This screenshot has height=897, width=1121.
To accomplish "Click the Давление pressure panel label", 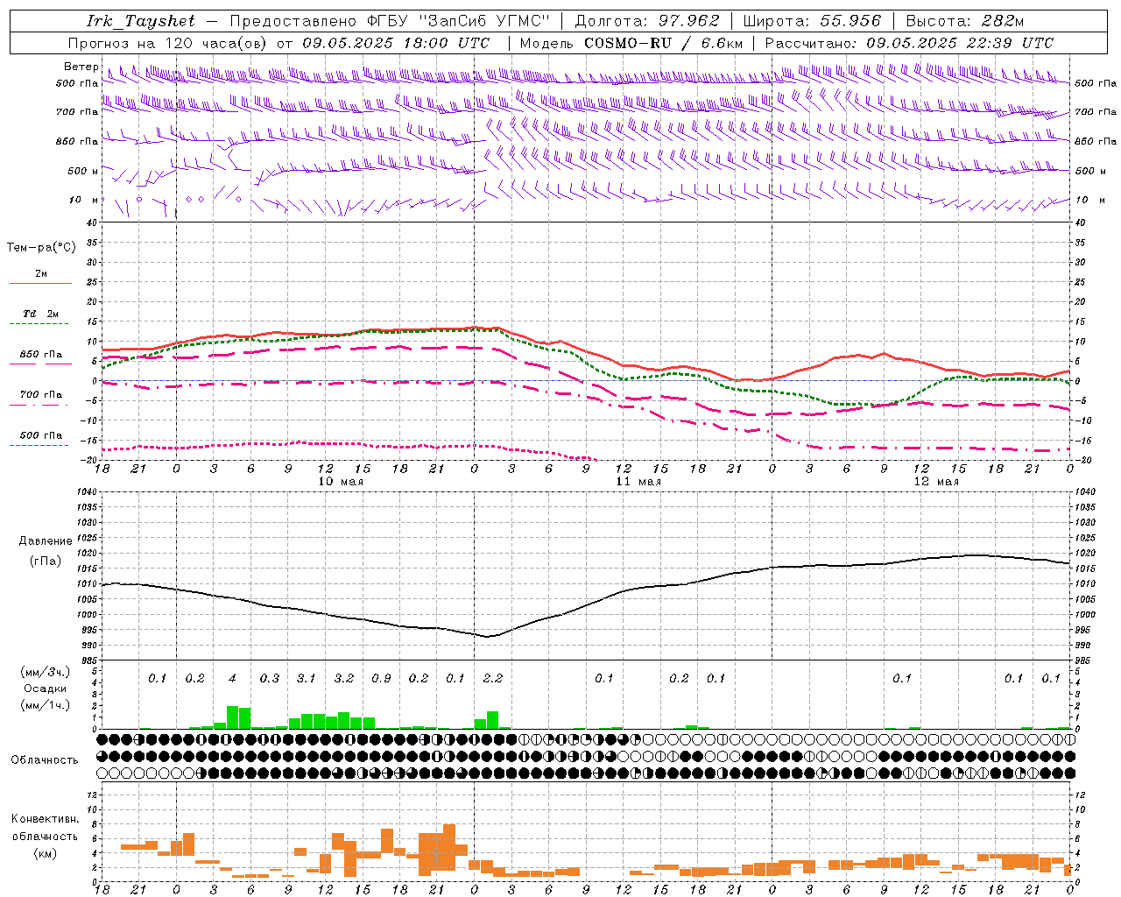I will pos(46,541).
